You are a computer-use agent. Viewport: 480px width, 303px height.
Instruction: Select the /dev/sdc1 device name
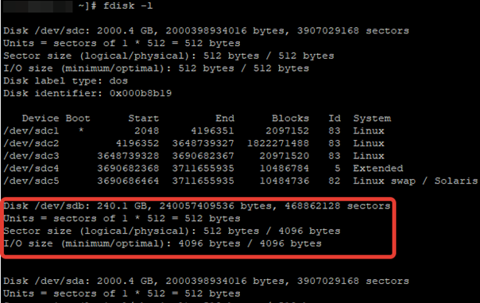[x=31, y=130]
